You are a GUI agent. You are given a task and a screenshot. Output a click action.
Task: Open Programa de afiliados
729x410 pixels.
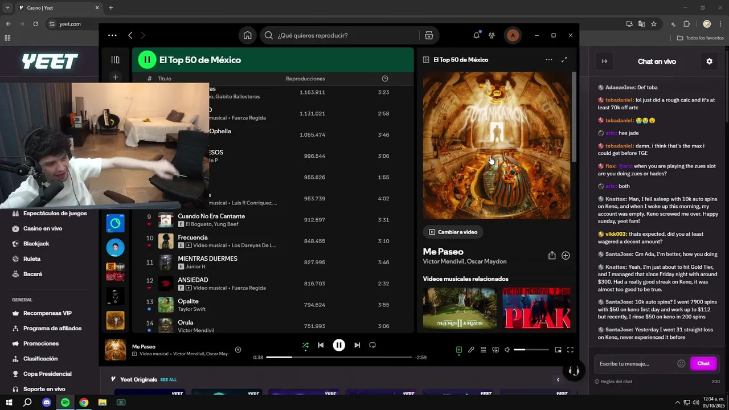pos(52,328)
